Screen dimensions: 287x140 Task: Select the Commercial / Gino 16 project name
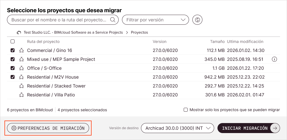pyautogui.click(x=50, y=51)
